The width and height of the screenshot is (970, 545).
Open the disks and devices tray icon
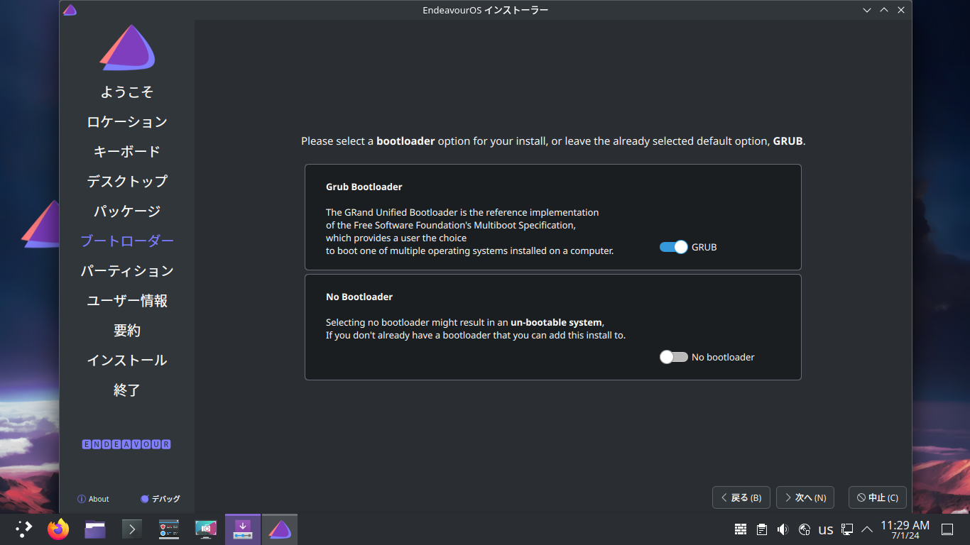tap(805, 529)
